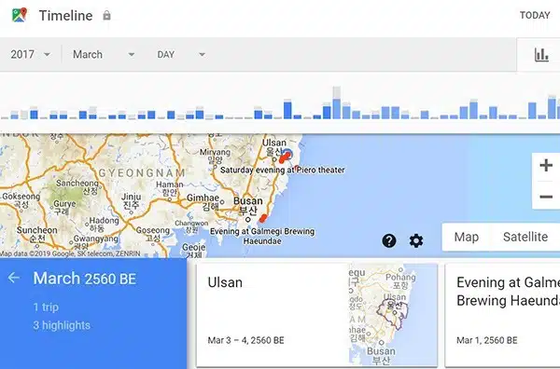Click the red marker near Ulsan
Screen dimensions: 560x369
(284, 157)
